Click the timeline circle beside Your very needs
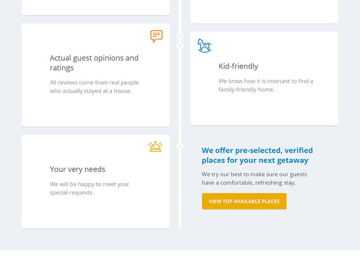 tap(180, 146)
